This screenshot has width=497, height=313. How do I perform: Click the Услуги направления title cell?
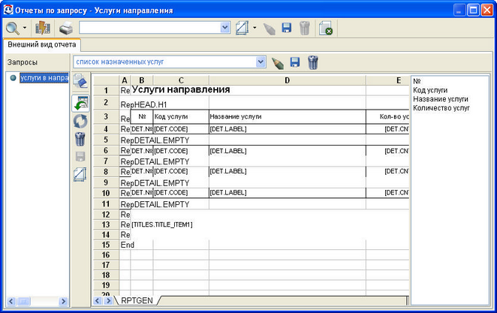[x=181, y=90]
